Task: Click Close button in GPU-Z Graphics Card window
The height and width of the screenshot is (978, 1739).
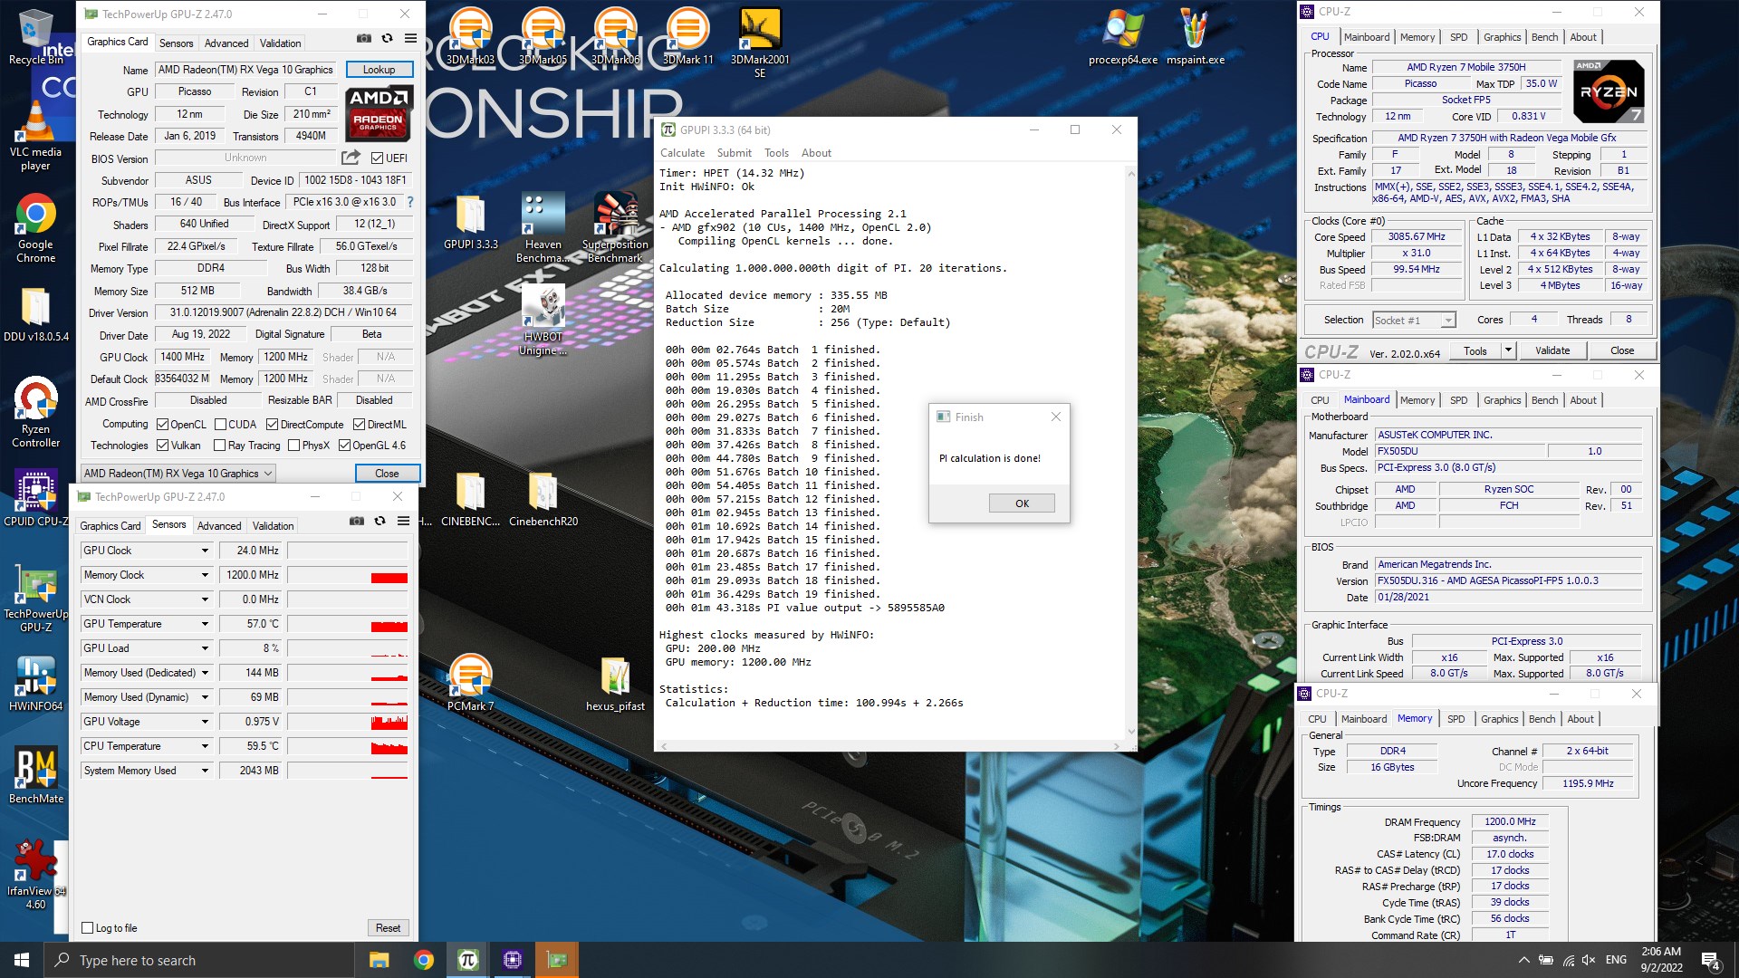Action: click(x=387, y=473)
